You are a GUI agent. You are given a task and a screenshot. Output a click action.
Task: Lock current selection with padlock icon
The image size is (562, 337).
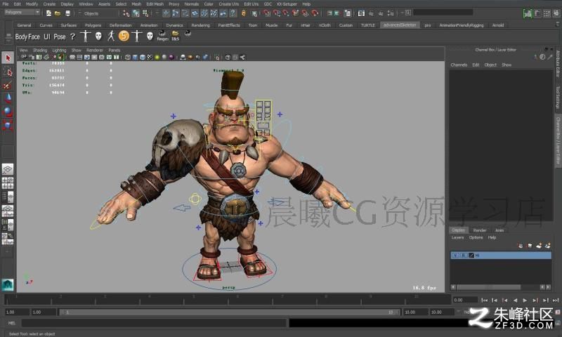(x=243, y=13)
